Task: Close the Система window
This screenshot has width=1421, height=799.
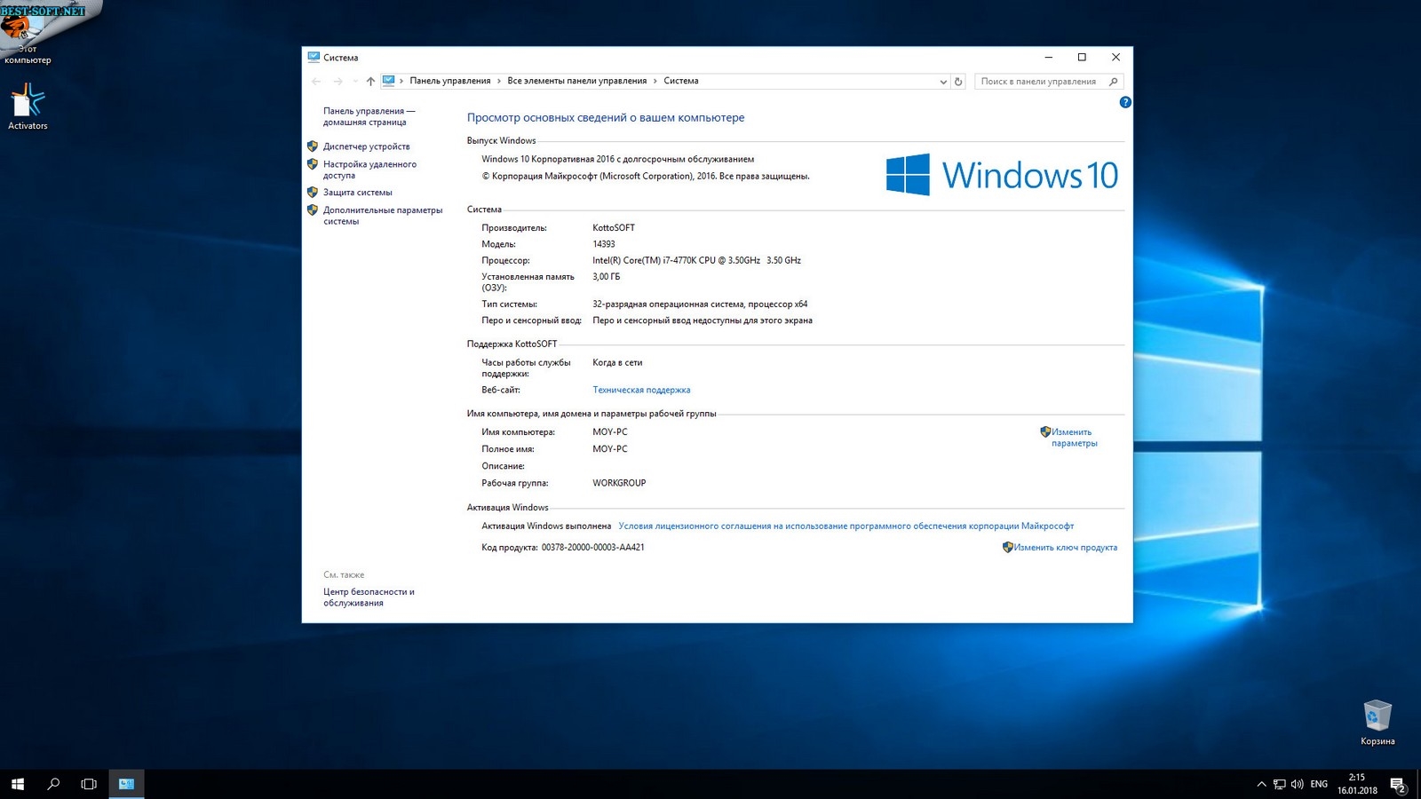Action: (1115, 58)
